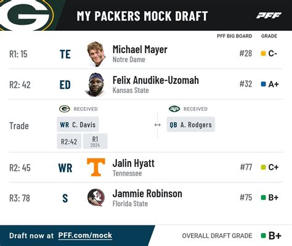Click the R1 2024 pick chip
Screen dimensions: 292x246
coord(95,141)
